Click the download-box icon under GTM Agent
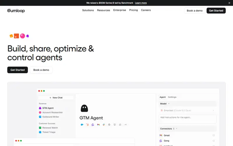Image resolution: width=233 pixels, height=146 pixels. coord(114,125)
